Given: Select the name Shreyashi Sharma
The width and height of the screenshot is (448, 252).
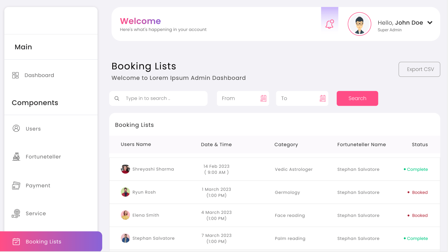Looking at the screenshot, I should pyautogui.click(x=153, y=169).
